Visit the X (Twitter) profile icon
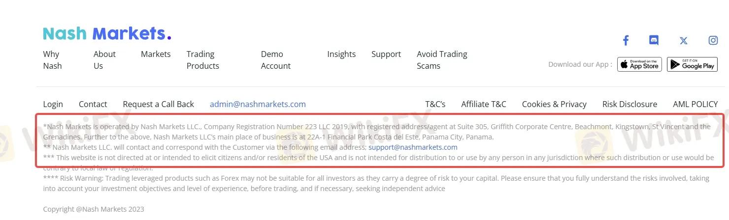The width and height of the screenshot is (729, 220). pyautogui.click(x=683, y=41)
